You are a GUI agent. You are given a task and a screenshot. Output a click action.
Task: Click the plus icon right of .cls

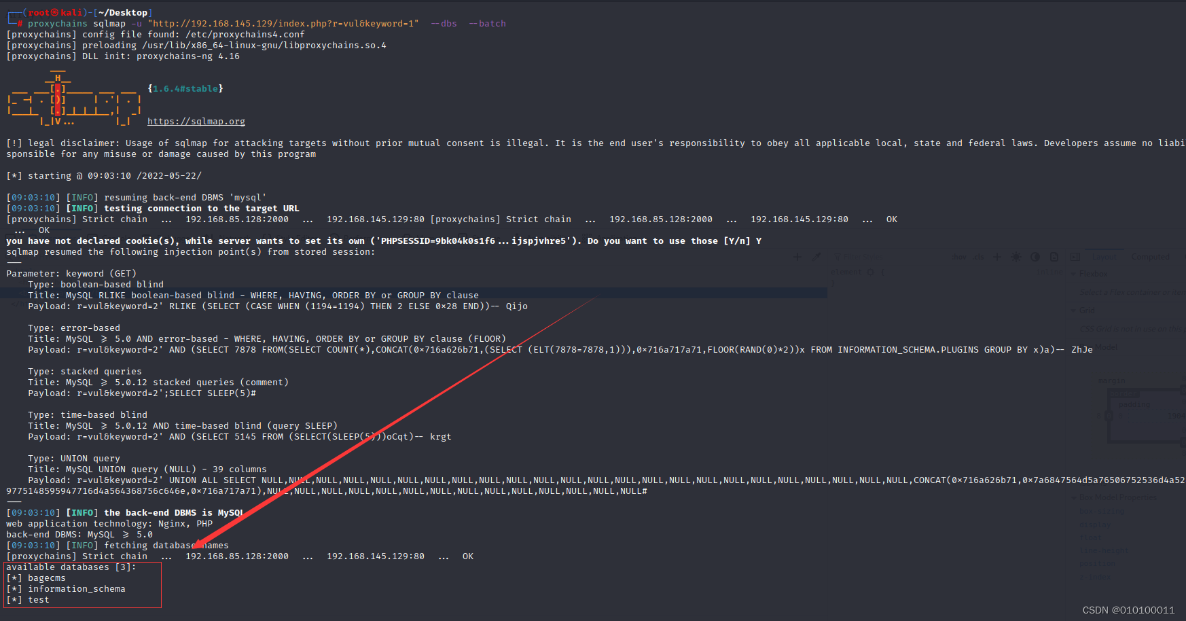[x=997, y=257]
